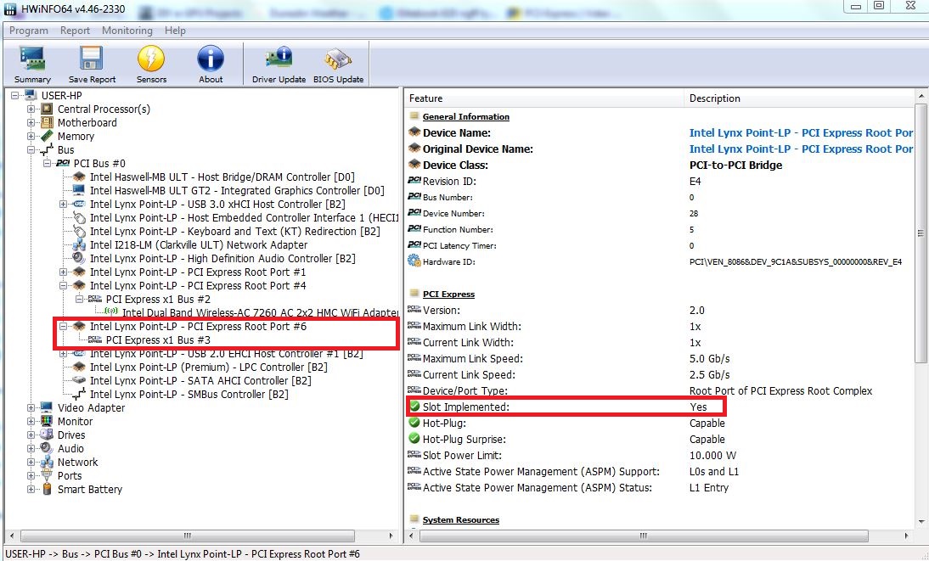Expand the USB 3.0 xHCI Host Controller node
The image size is (929, 561).
pyautogui.click(x=63, y=205)
